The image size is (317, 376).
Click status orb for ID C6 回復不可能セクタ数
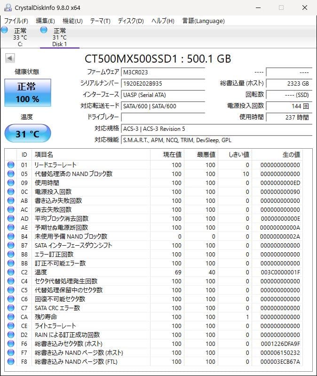[11, 299]
